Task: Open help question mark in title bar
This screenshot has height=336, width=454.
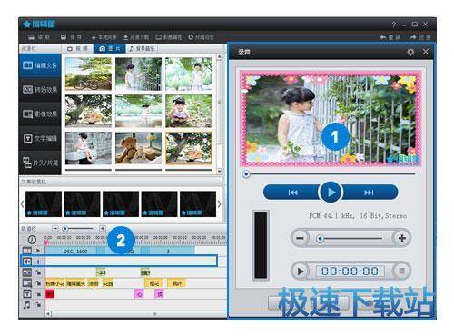Action: pos(394,25)
